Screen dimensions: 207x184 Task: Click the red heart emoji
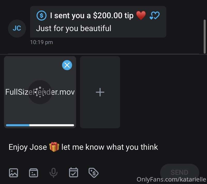[x=141, y=16]
